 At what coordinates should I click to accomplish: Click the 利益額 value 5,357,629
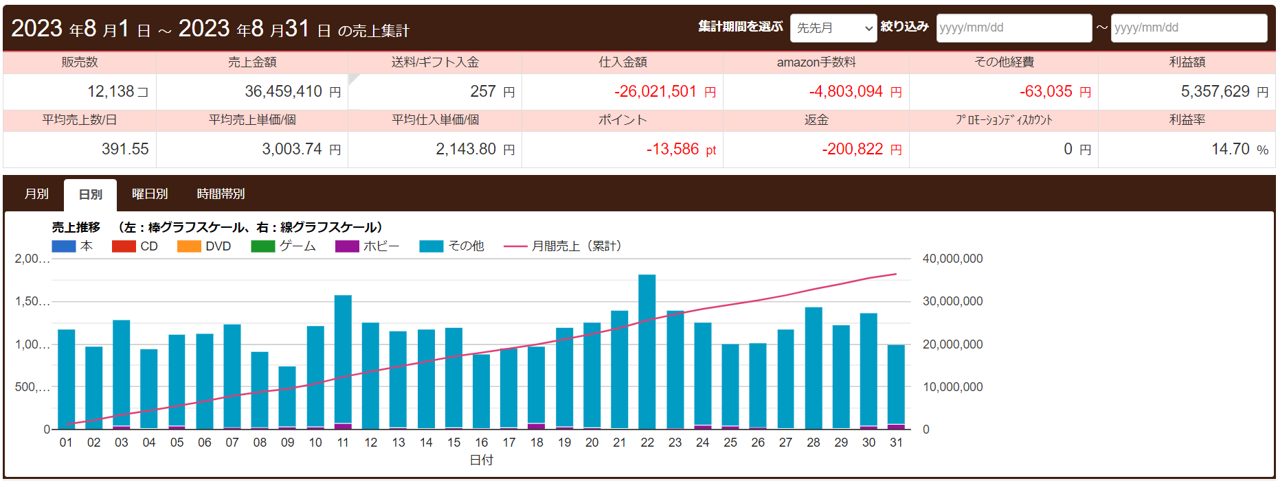coord(1215,92)
